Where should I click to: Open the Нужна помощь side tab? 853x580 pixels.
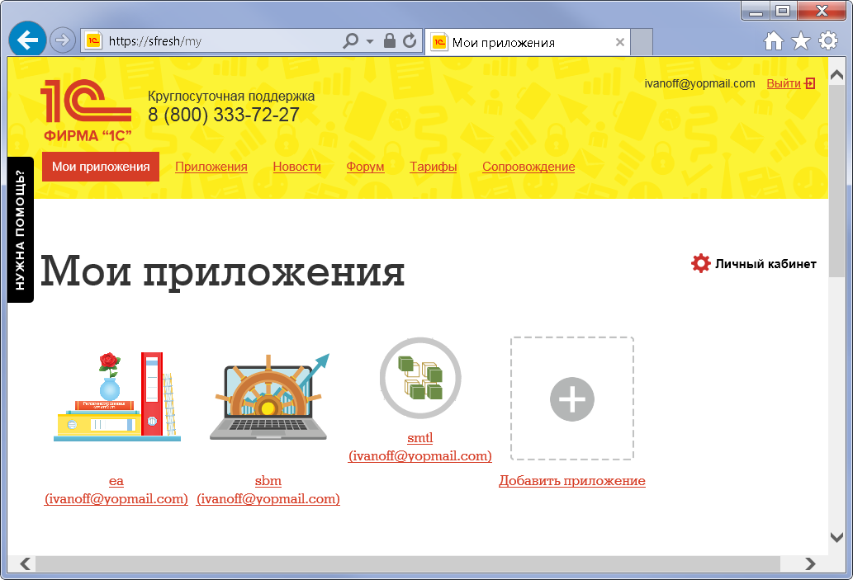click(x=21, y=230)
